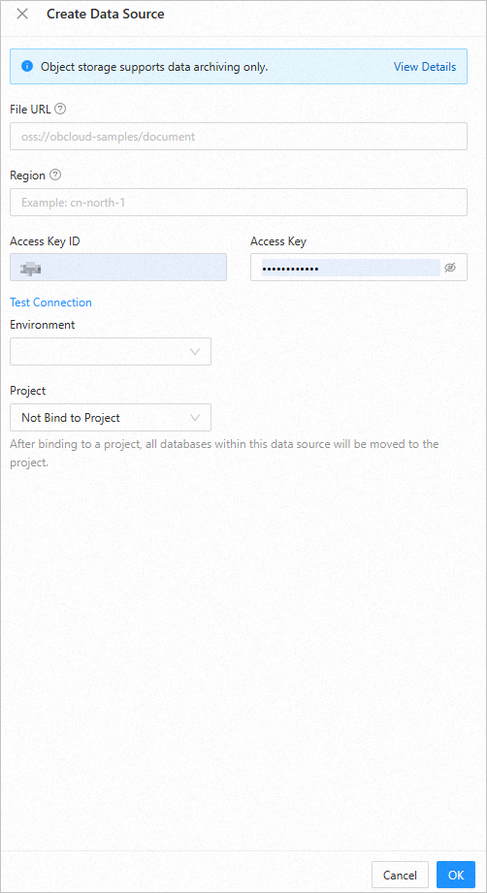Screen dimensions: 487x893
Task: Click the Environment label
Action: point(42,325)
